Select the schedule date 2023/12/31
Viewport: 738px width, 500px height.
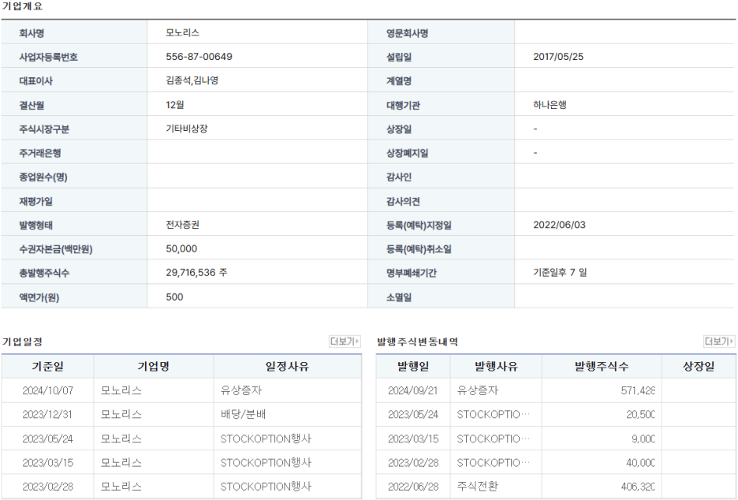coord(47,415)
